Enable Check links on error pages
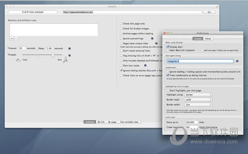 tap(121, 75)
